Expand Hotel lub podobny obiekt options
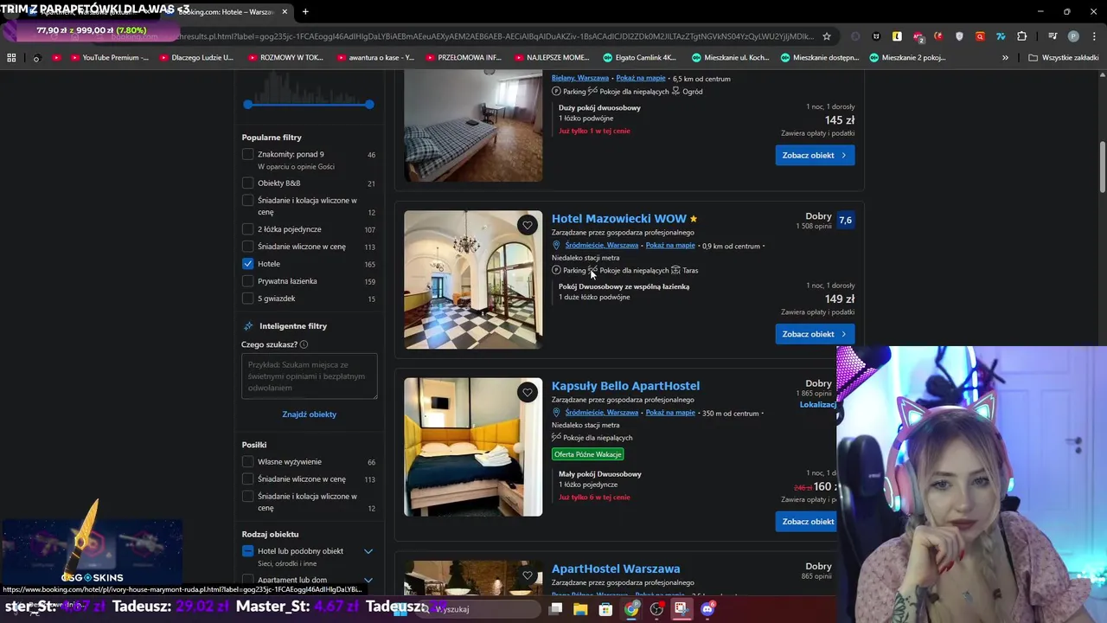The width and height of the screenshot is (1107, 623). tap(368, 551)
